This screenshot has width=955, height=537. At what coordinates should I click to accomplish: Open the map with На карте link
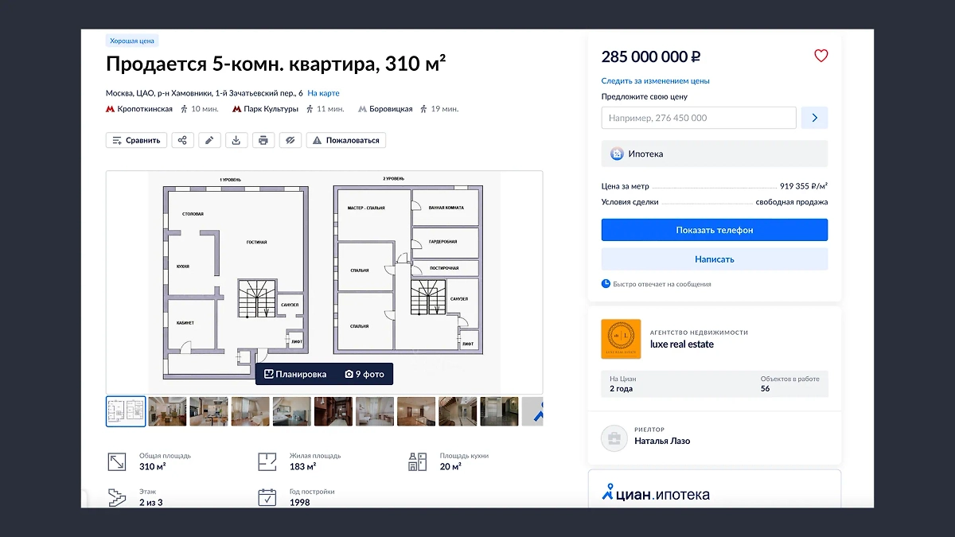322,92
